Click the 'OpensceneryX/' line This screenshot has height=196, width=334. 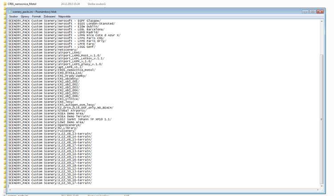(x=45, y=125)
